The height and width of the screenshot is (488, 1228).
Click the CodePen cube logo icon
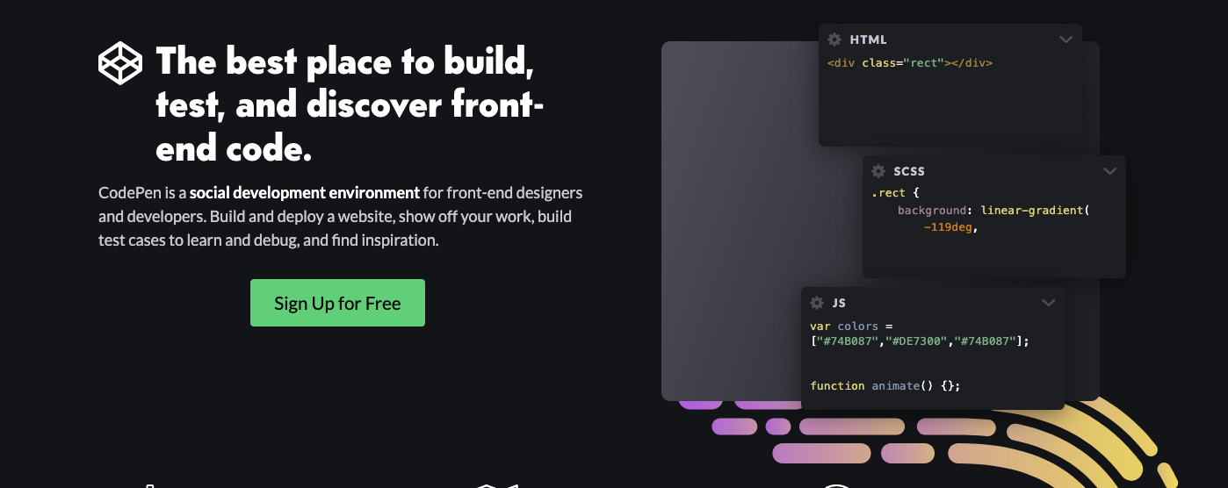tap(120, 63)
